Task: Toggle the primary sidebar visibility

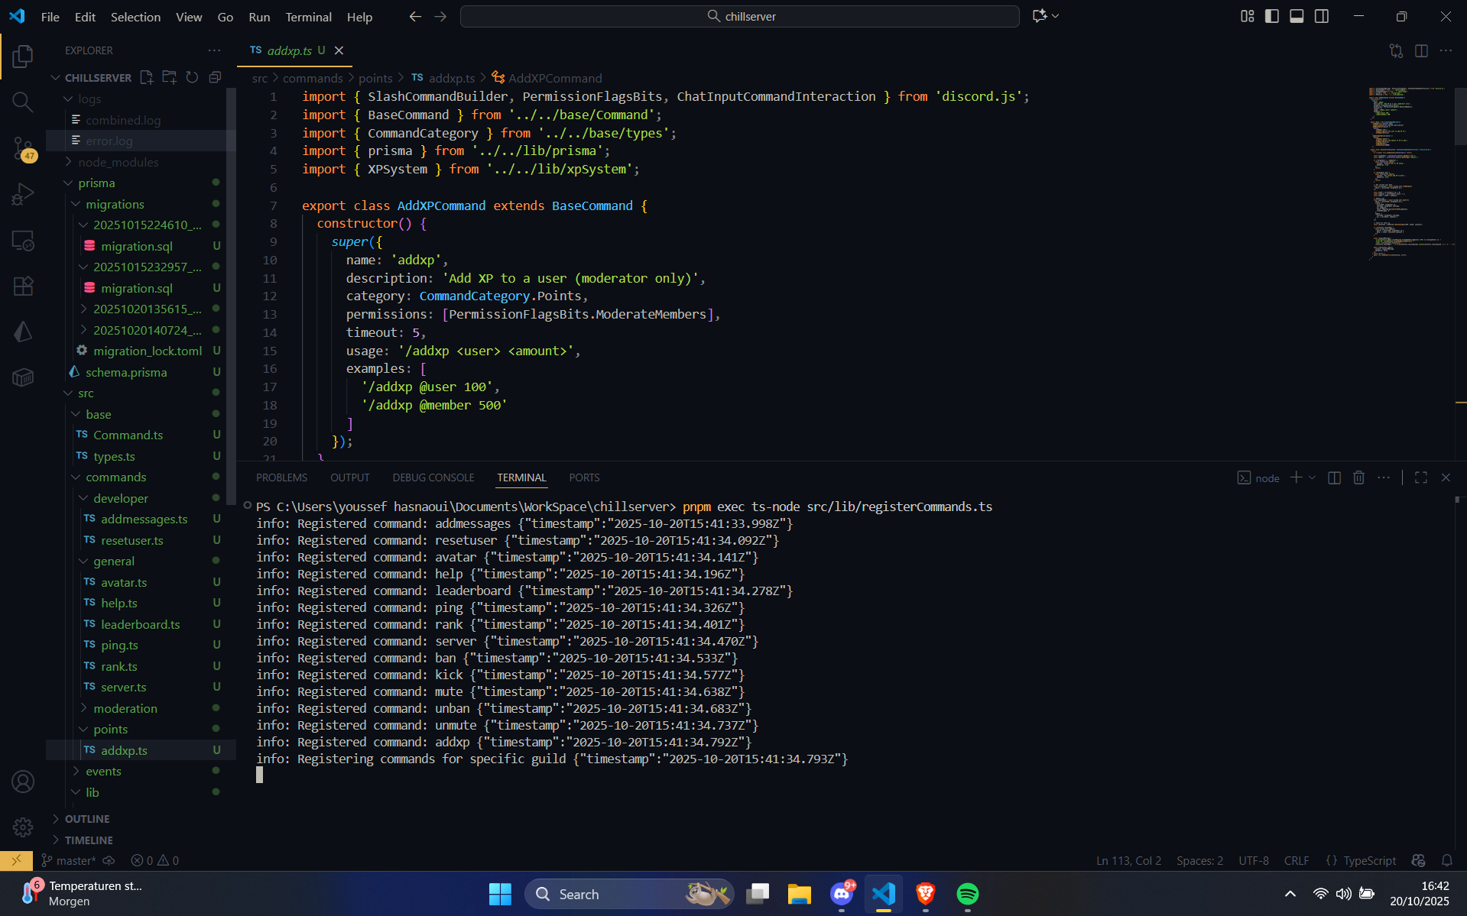Action: click(x=1272, y=16)
